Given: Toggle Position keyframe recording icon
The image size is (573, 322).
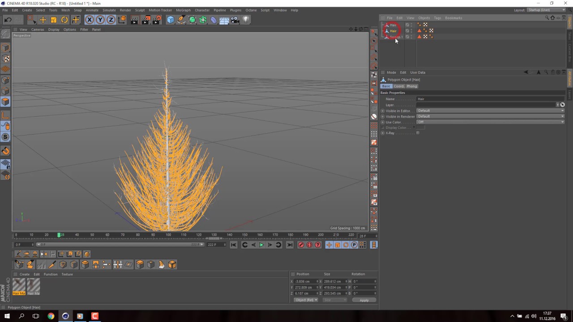Looking at the screenshot, I should tap(329, 245).
